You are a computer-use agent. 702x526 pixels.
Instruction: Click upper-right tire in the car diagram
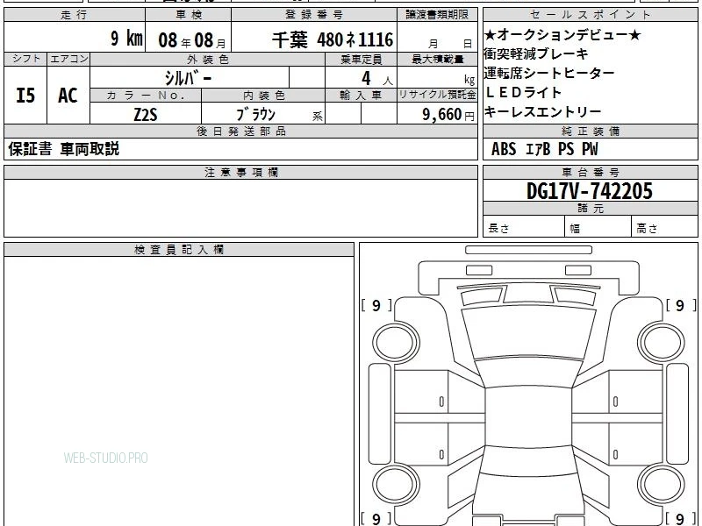click(x=661, y=343)
